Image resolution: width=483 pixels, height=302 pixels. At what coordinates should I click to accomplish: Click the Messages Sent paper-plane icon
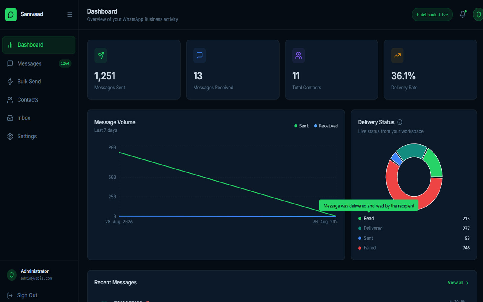[101, 55]
